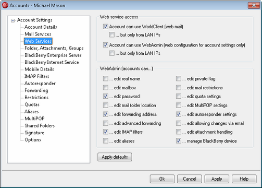This screenshot has height=188, width=262.
Task: Enable LAN IPs only for WebAdmin
Action: click(112, 53)
